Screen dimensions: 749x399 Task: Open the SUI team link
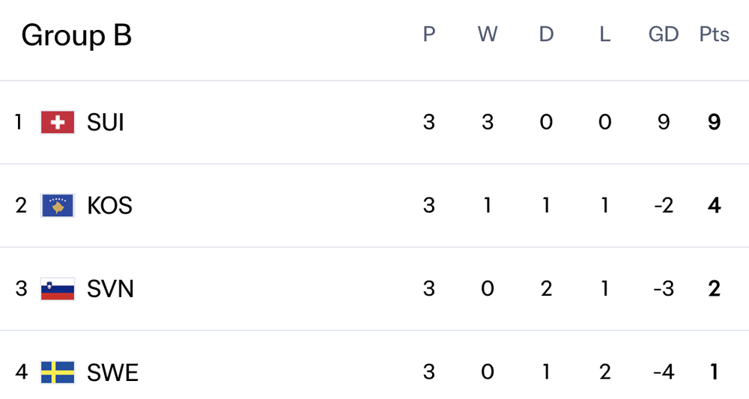point(106,122)
